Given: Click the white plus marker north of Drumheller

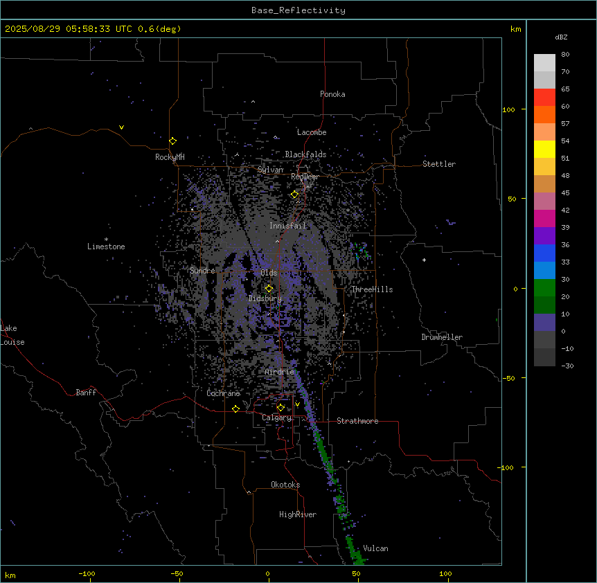Looking at the screenshot, I should (424, 260).
